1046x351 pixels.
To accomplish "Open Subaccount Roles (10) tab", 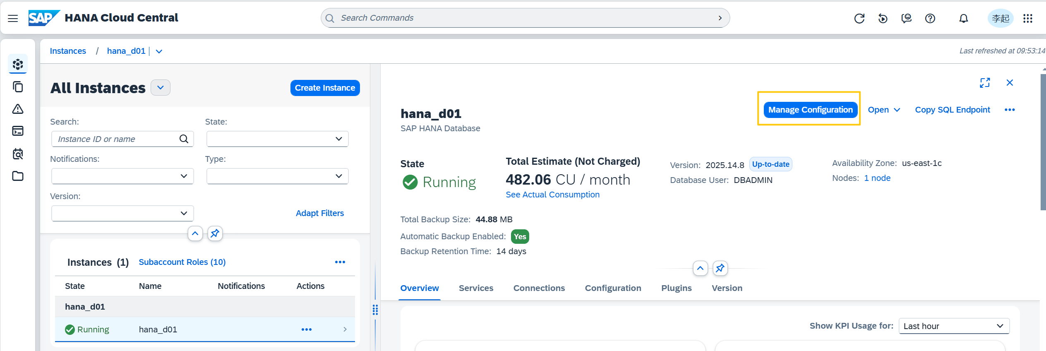I will (182, 262).
